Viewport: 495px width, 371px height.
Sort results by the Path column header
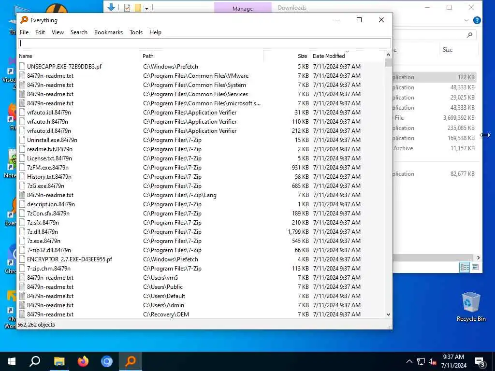pos(202,56)
